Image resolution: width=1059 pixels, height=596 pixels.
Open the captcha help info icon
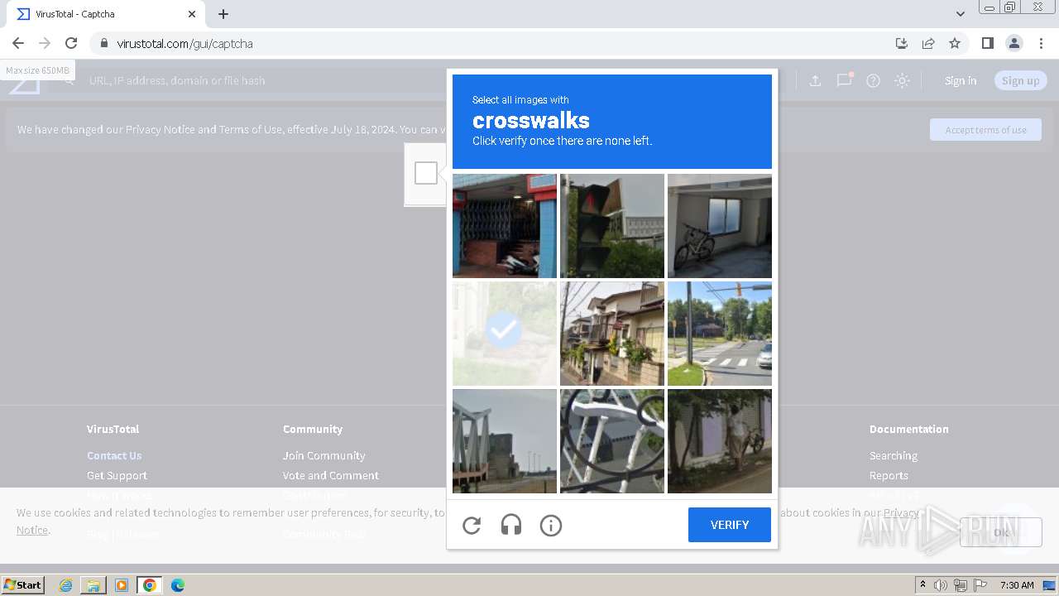pyautogui.click(x=551, y=525)
